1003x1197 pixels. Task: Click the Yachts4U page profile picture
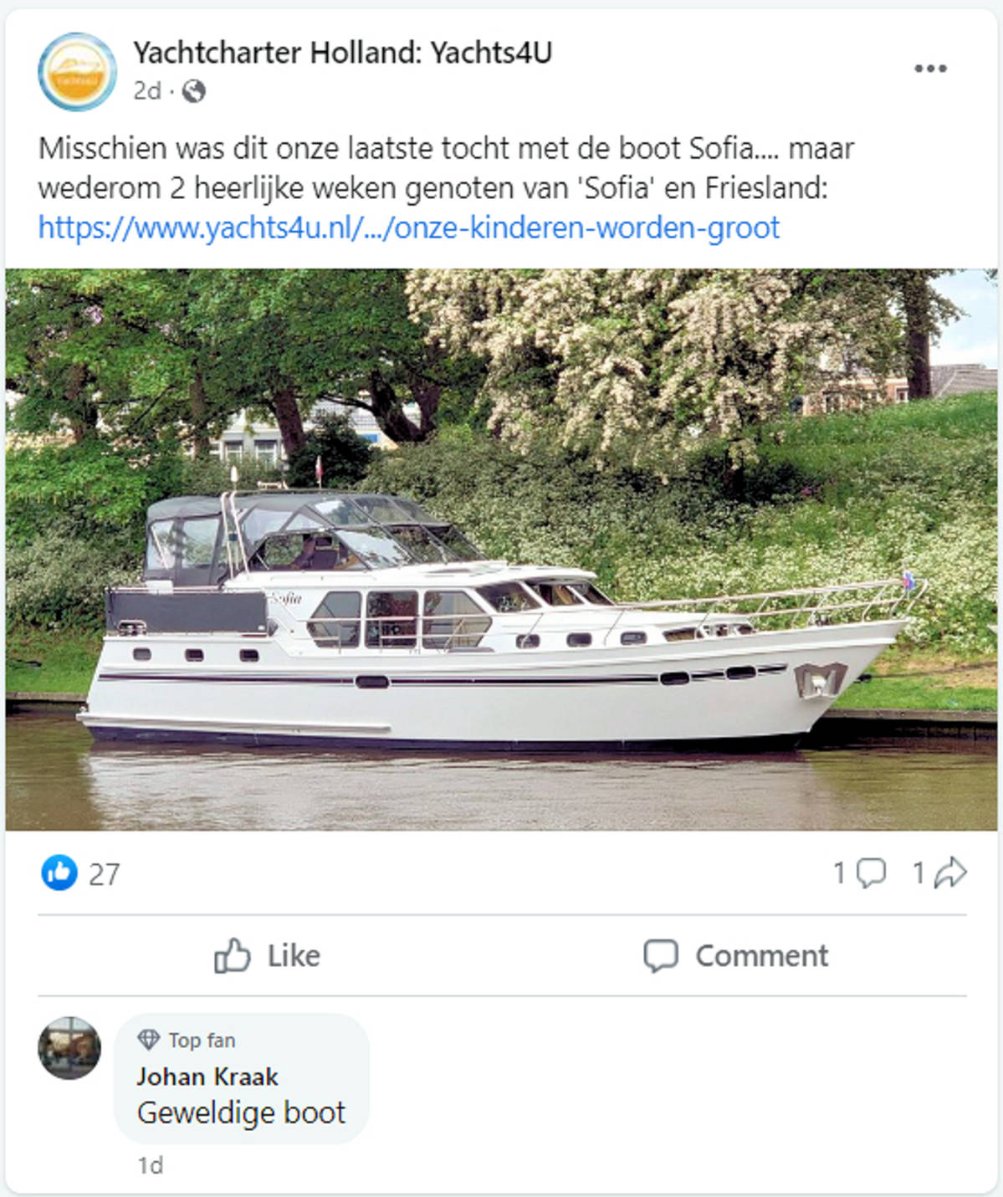coord(77,72)
